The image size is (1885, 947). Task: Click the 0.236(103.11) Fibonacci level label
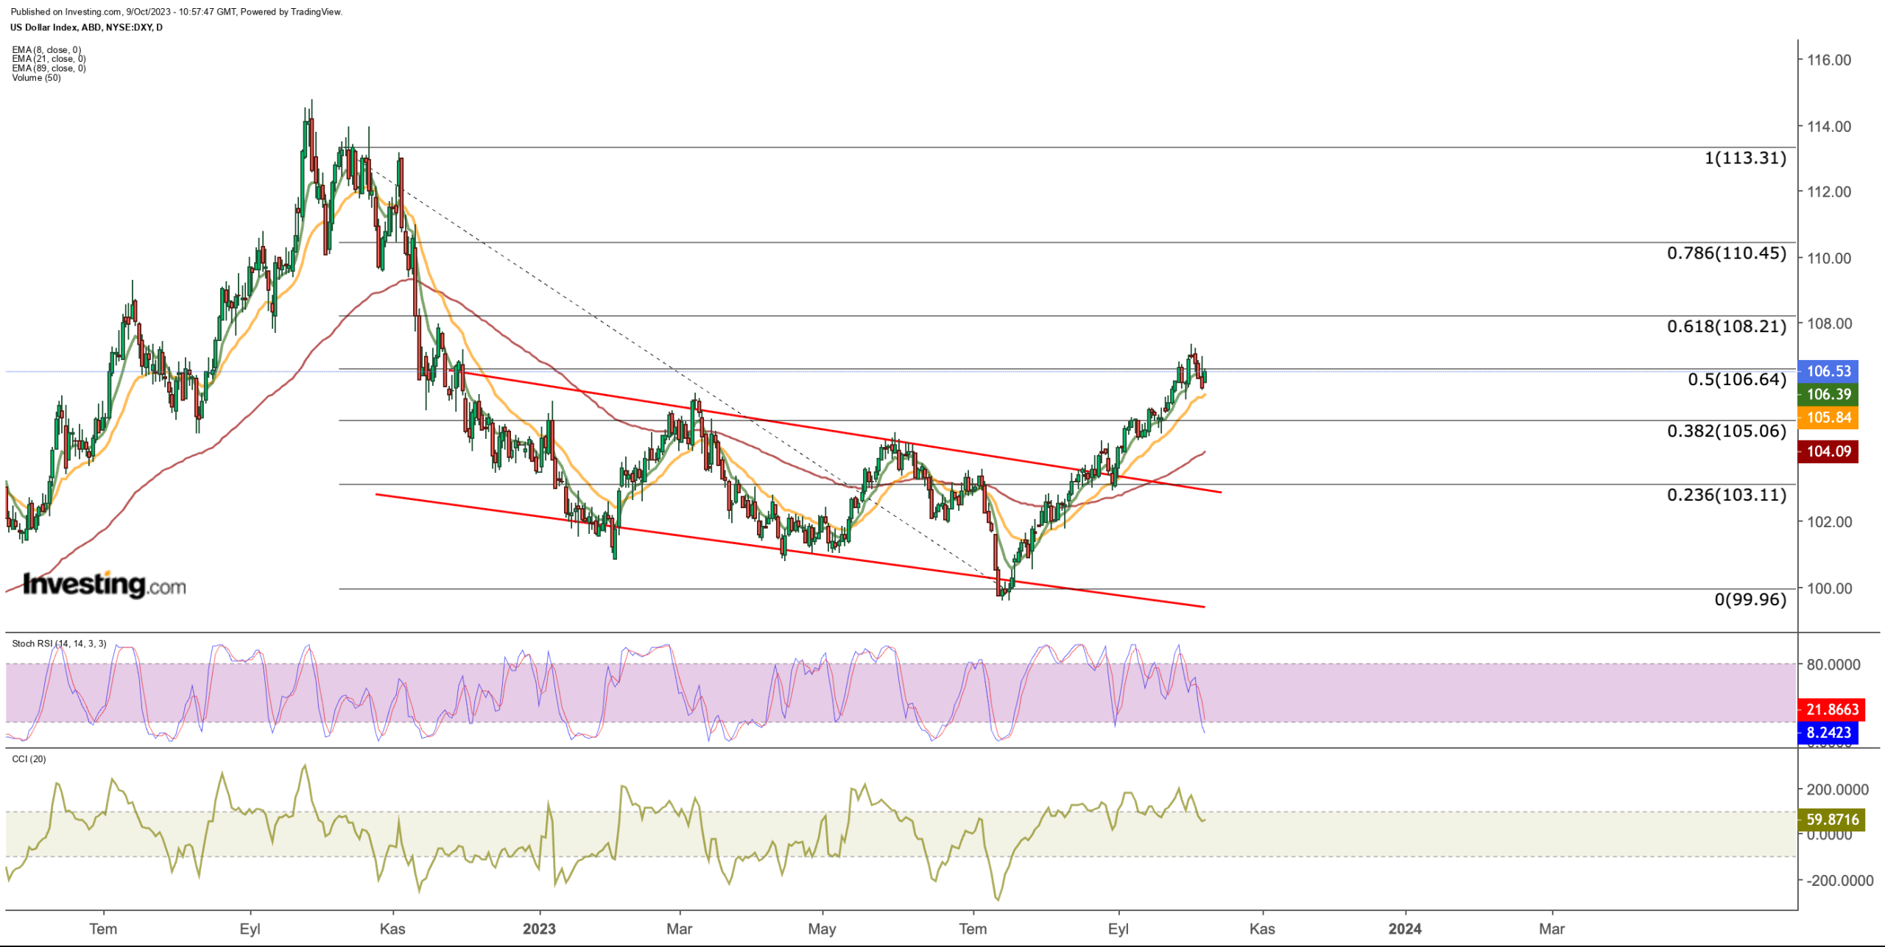pos(1727,495)
